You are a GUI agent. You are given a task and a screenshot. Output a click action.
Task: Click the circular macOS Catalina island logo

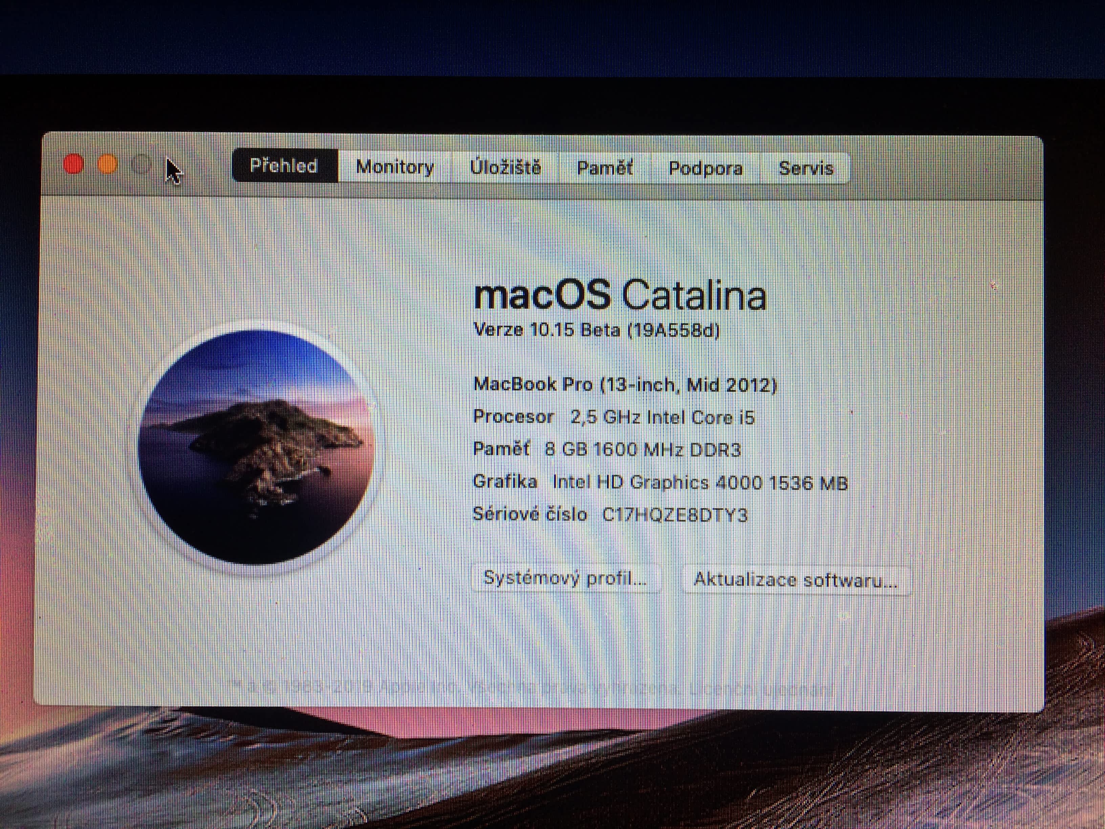257,447
